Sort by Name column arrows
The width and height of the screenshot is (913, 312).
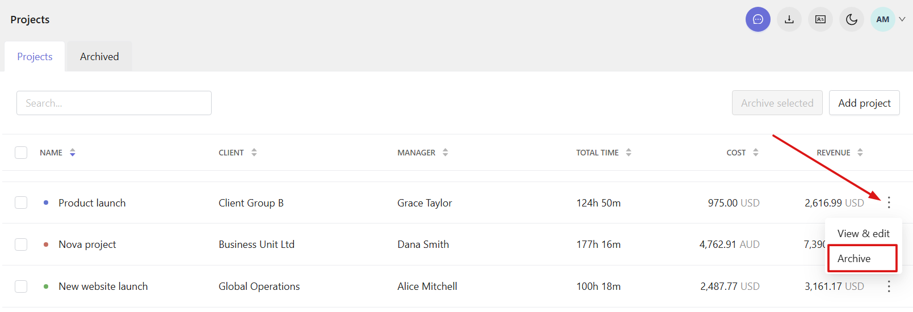tap(73, 153)
